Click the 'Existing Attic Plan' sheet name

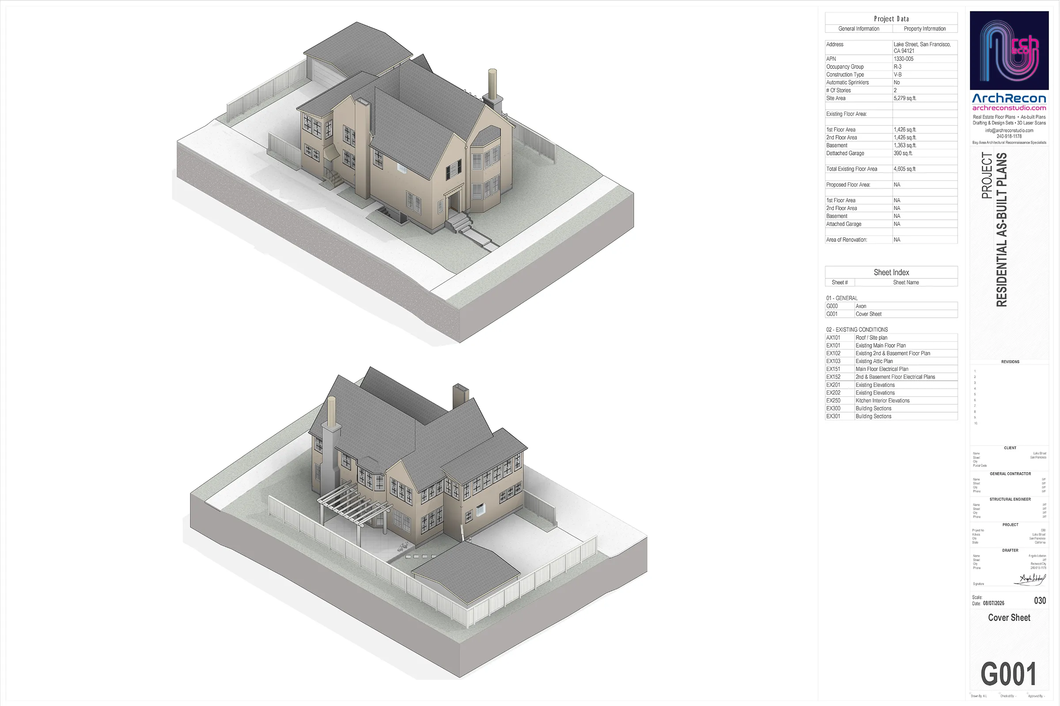874,361
